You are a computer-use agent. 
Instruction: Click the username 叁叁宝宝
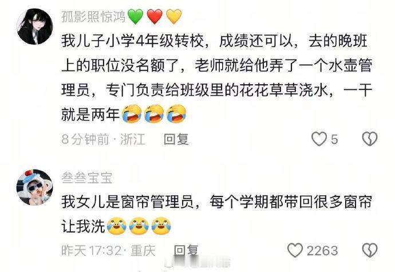pyautogui.click(x=87, y=178)
